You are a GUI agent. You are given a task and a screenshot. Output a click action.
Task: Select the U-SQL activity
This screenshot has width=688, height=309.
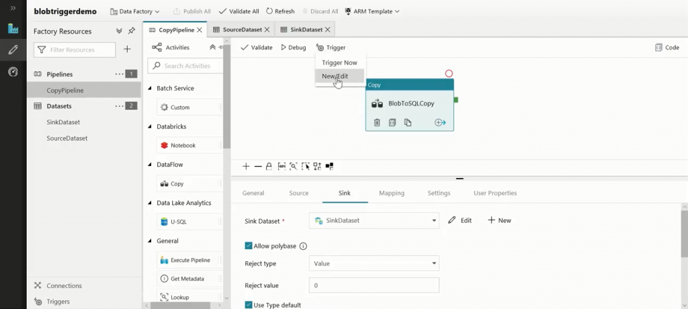189,222
